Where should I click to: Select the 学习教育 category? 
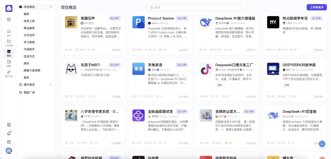click(29, 42)
